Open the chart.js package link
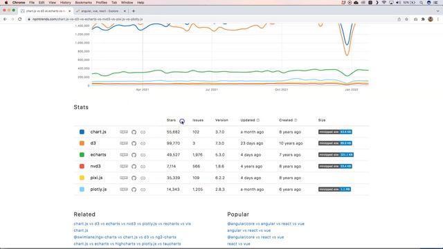Viewport: 443px width, 249px height. 98,132
